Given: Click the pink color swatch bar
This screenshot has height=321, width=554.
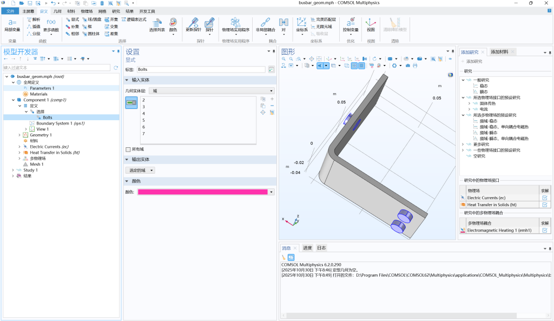Looking at the screenshot, I should coord(202,192).
